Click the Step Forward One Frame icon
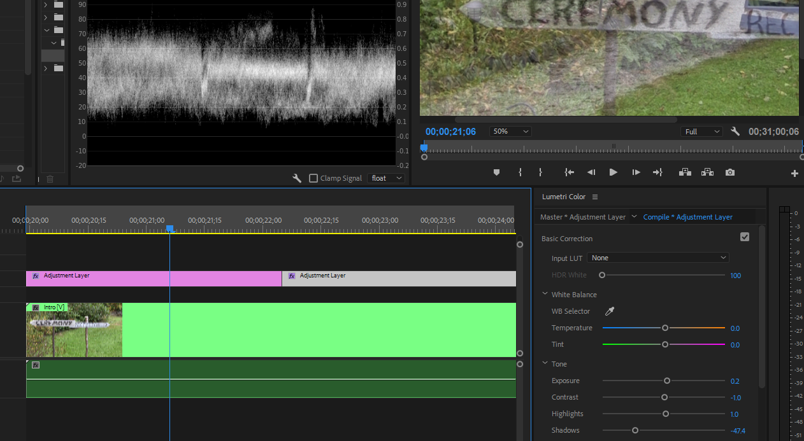The height and width of the screenshot is (441, 804). coord(636,172)
